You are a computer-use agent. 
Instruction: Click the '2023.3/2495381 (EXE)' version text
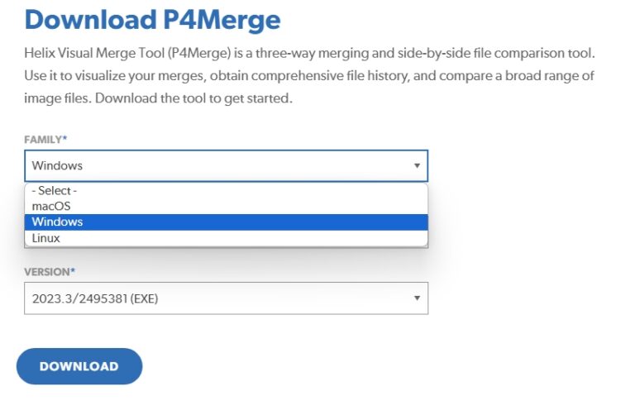tap(94, 298)
